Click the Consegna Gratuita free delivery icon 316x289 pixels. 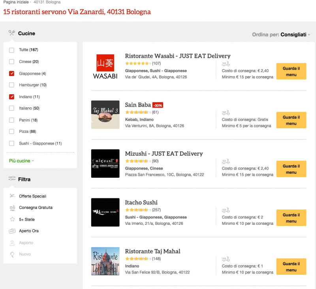(12, 207)
